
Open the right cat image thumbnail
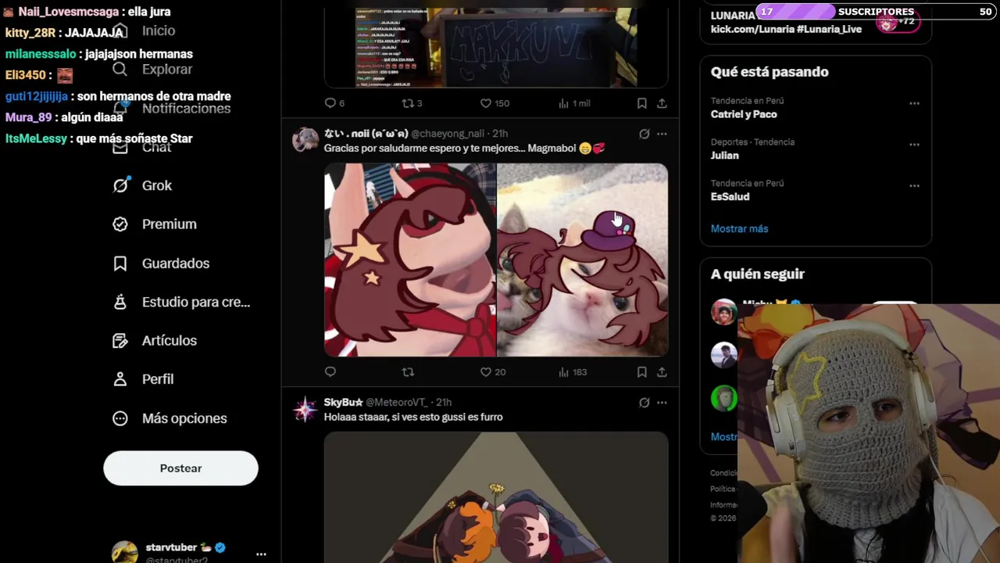[583, 260]
